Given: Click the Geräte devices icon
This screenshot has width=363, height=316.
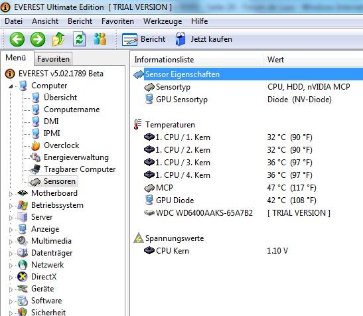Looking at the screenshot, I should pos(23,289).
